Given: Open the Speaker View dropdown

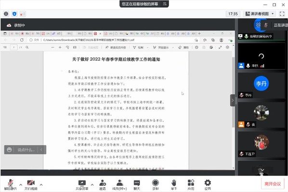Looking at the screenshot, I should tap(260, 14).
